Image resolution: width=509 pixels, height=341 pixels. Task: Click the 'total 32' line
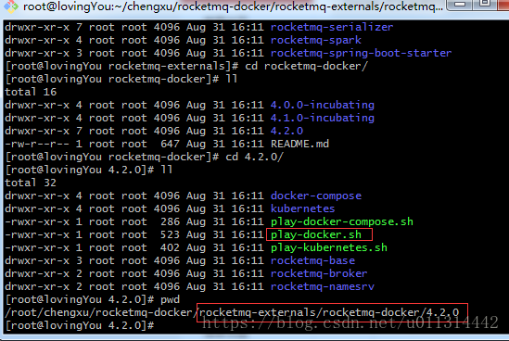click(31, 183)
